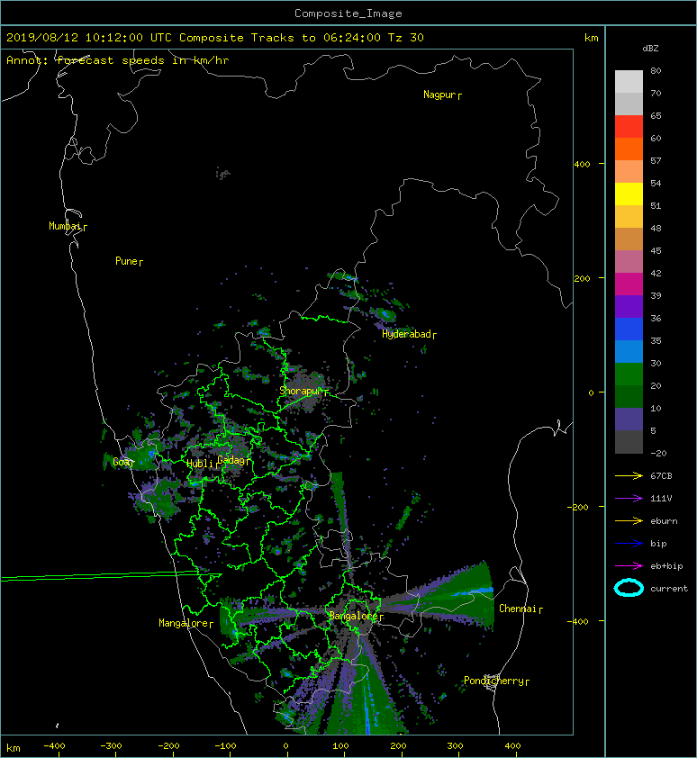
Task: Click the purple 111V track arrow in legend
Action: [629, 499]
